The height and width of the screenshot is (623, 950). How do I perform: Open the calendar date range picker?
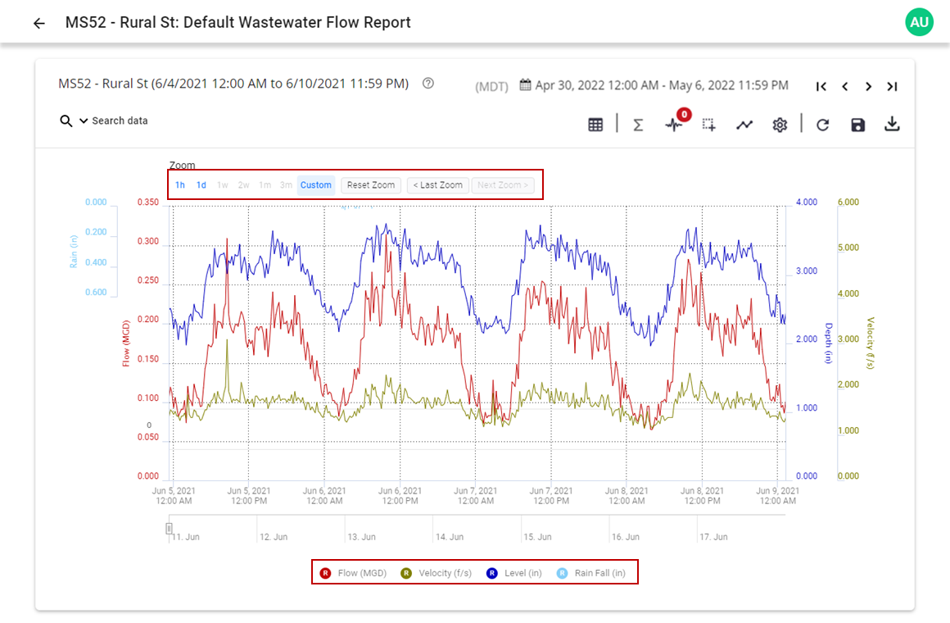pyautogui.click(x=524, y=85)
